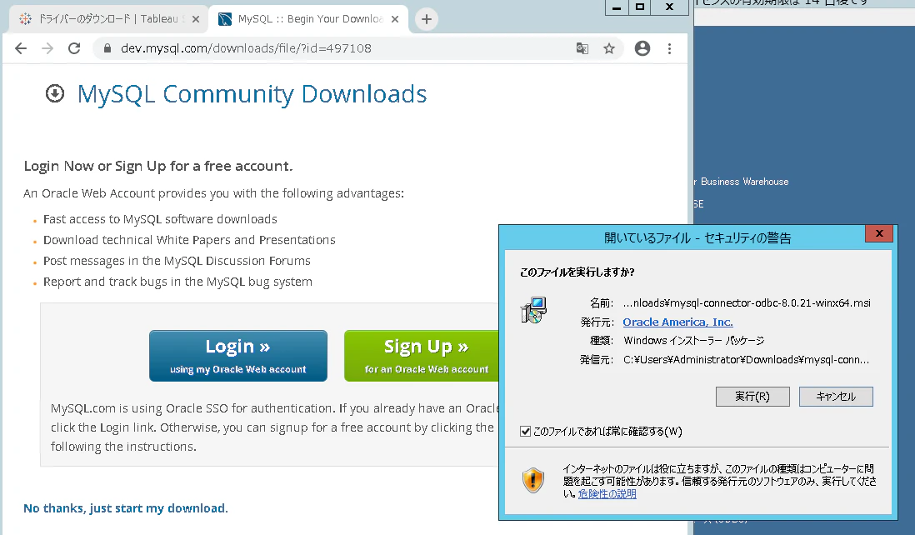Click Login Now or Sign Up heading
Screen dimensions: 915x535
(x=158, y=167)
